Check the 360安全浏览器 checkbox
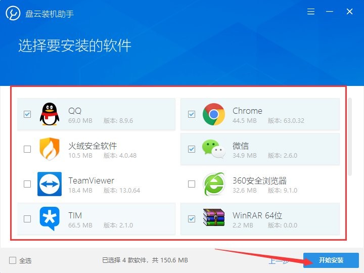Screen dimensions: 364x273 click(192, 184)
